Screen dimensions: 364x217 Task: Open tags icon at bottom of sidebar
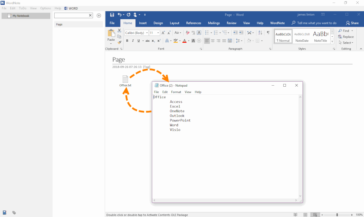tap(14, 213)
